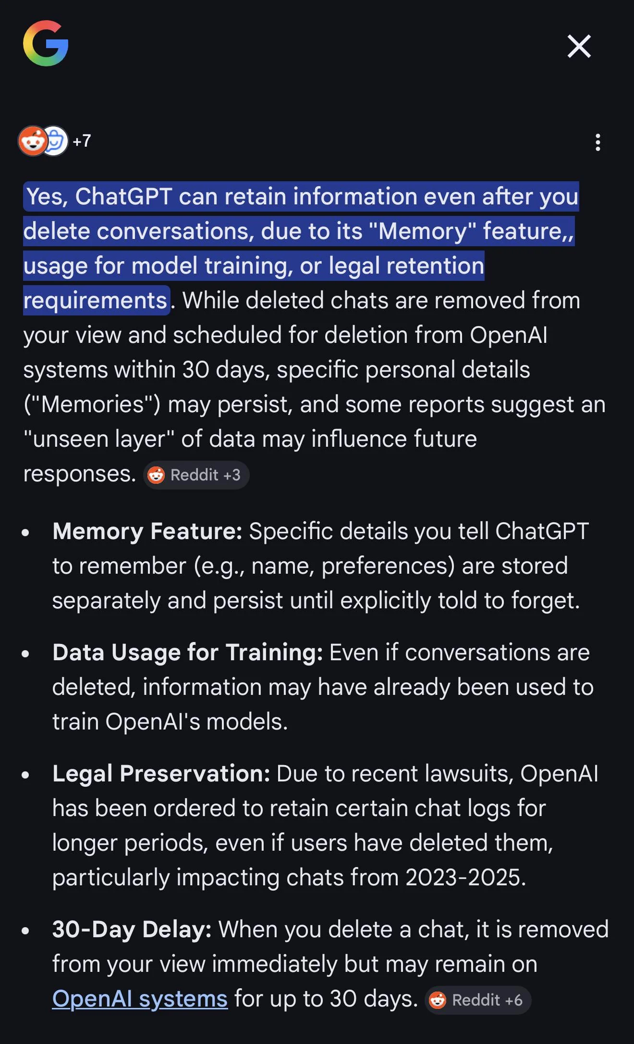Click the Reddit icon in the Reddit +6 chip
The width and height of the screenshot is (634, 1044).
[x=439, y=1001]
